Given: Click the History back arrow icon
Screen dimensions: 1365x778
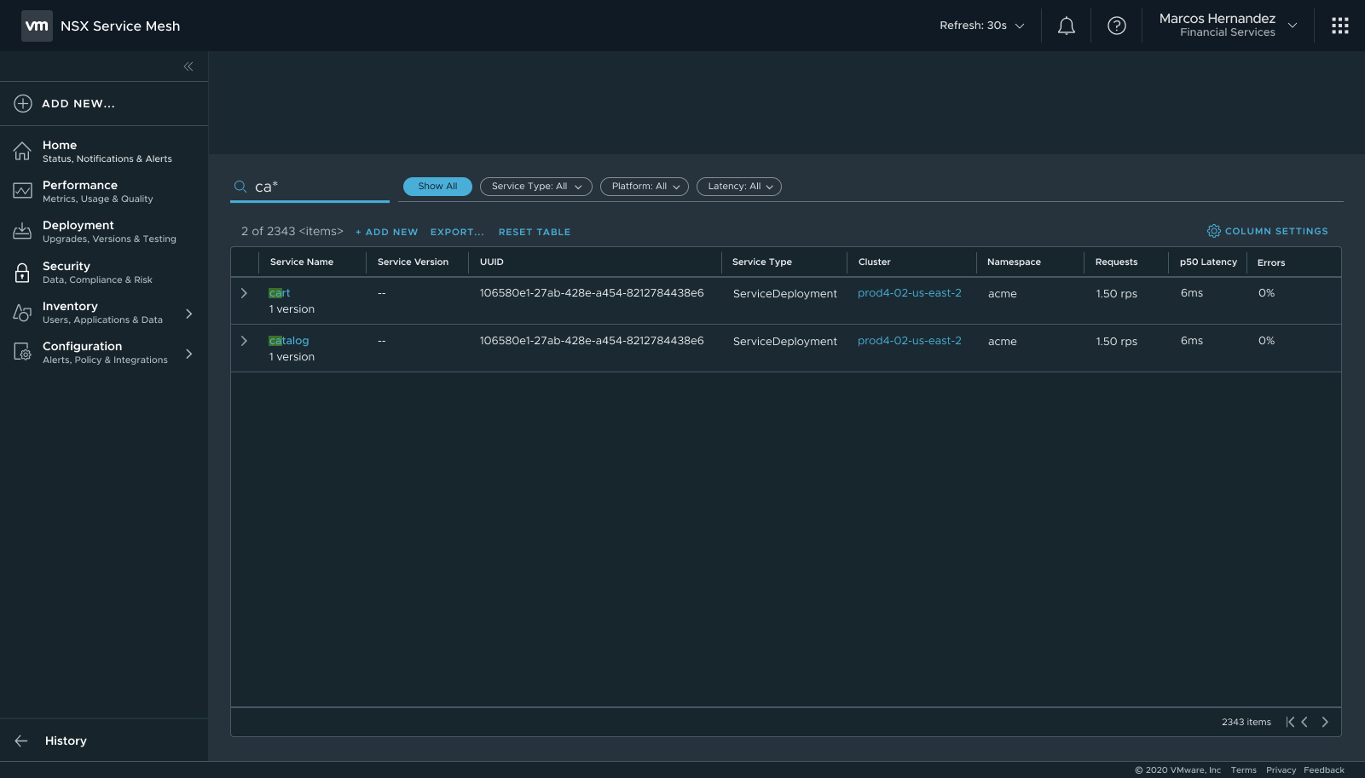Looking at the screenshot, I should click(x=21, y=741).
